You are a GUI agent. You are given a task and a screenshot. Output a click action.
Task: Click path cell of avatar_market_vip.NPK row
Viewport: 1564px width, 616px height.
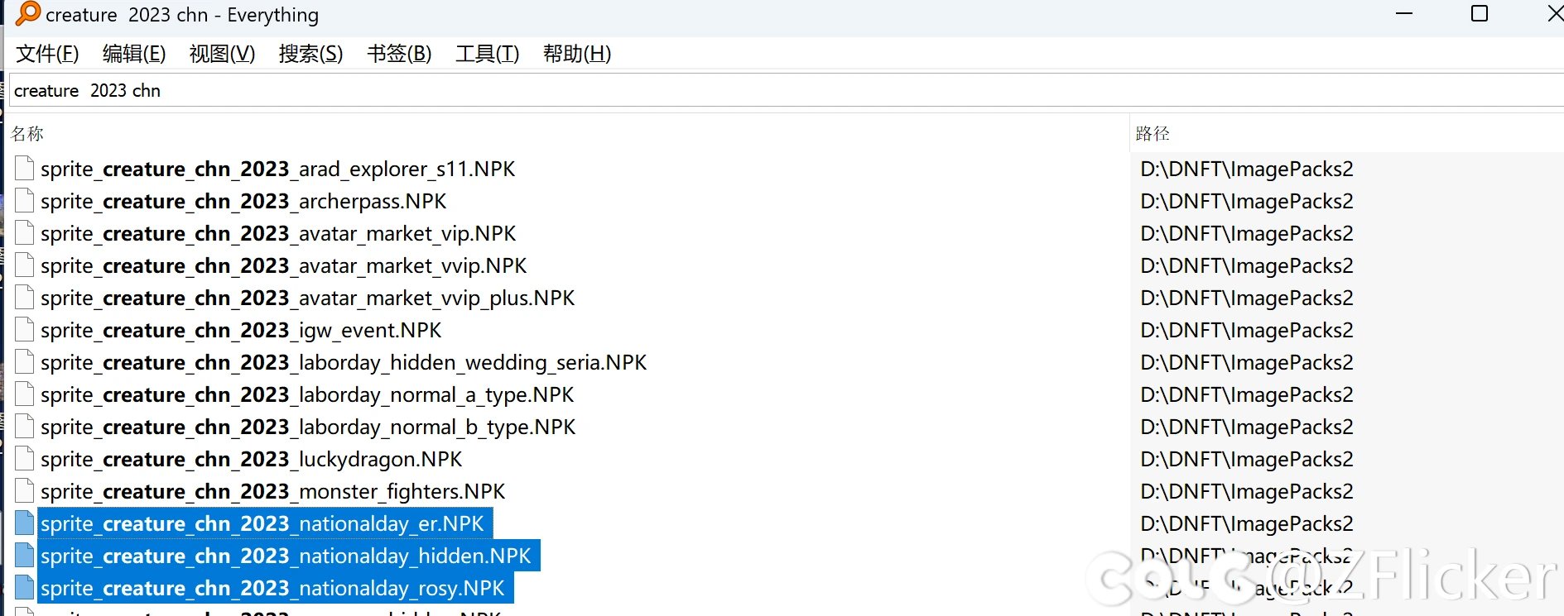(x=1246, y=233)
